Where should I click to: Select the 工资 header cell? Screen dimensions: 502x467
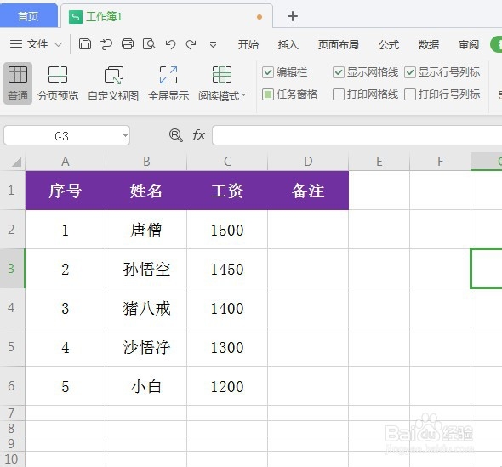[227, 191]
